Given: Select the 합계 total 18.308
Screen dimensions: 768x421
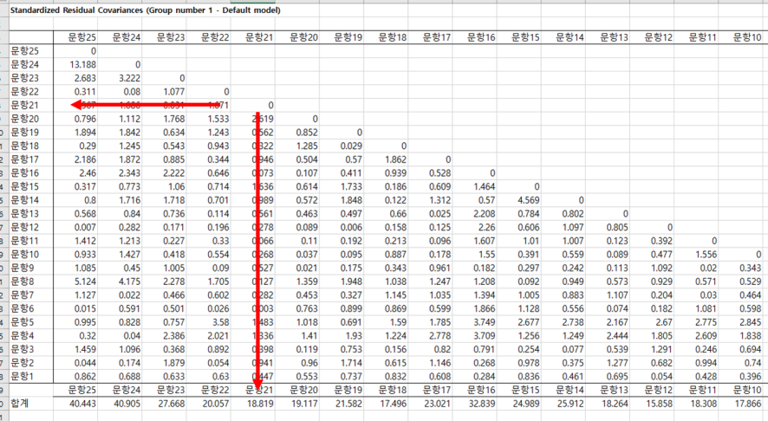Looking at the screenshot, I should pos(703,404).
